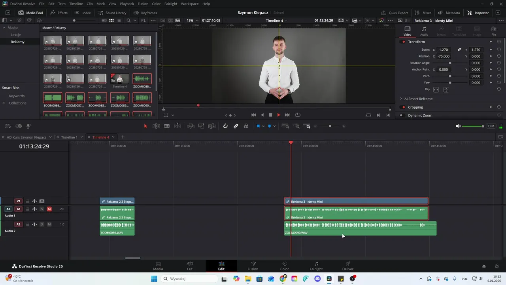This screenshot has width=506, height=285.
Task: Toggle the DIM audio button
Action: (491, 126)
